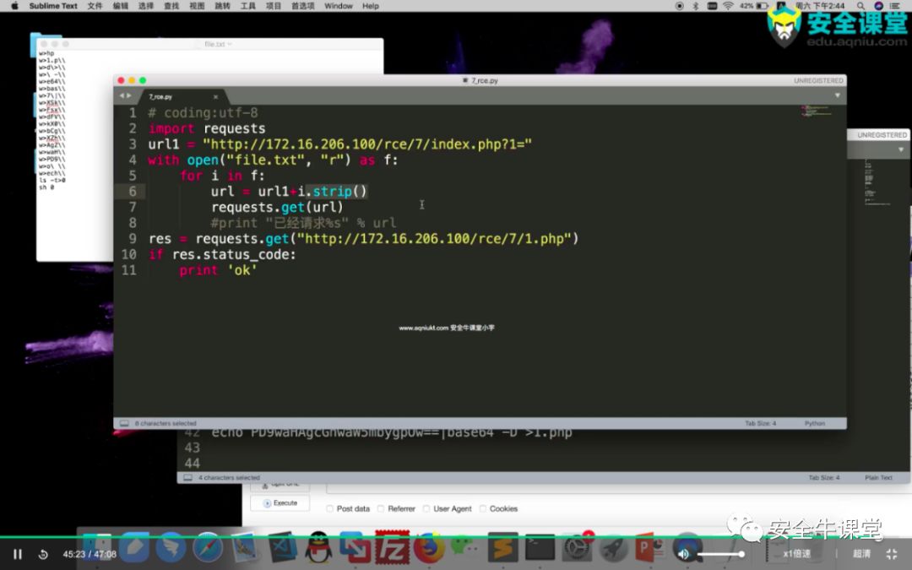Image resolution: width=912 pixels, height=570 pixels.
Task: Change Tab Size in background Plain Text window
Action: pyautogui.click(x=823, y=477)
